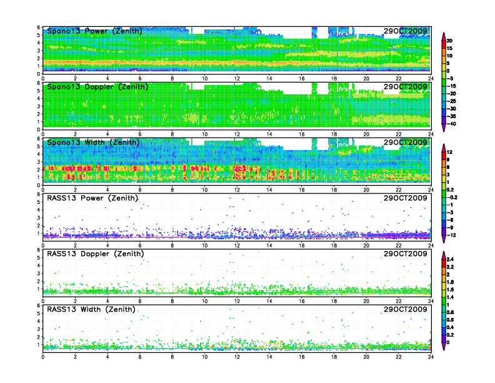Screen dimensions: 495x383
Task: Select the 29OCT2009 date in Spano13 Power panel
Action: 406,31
